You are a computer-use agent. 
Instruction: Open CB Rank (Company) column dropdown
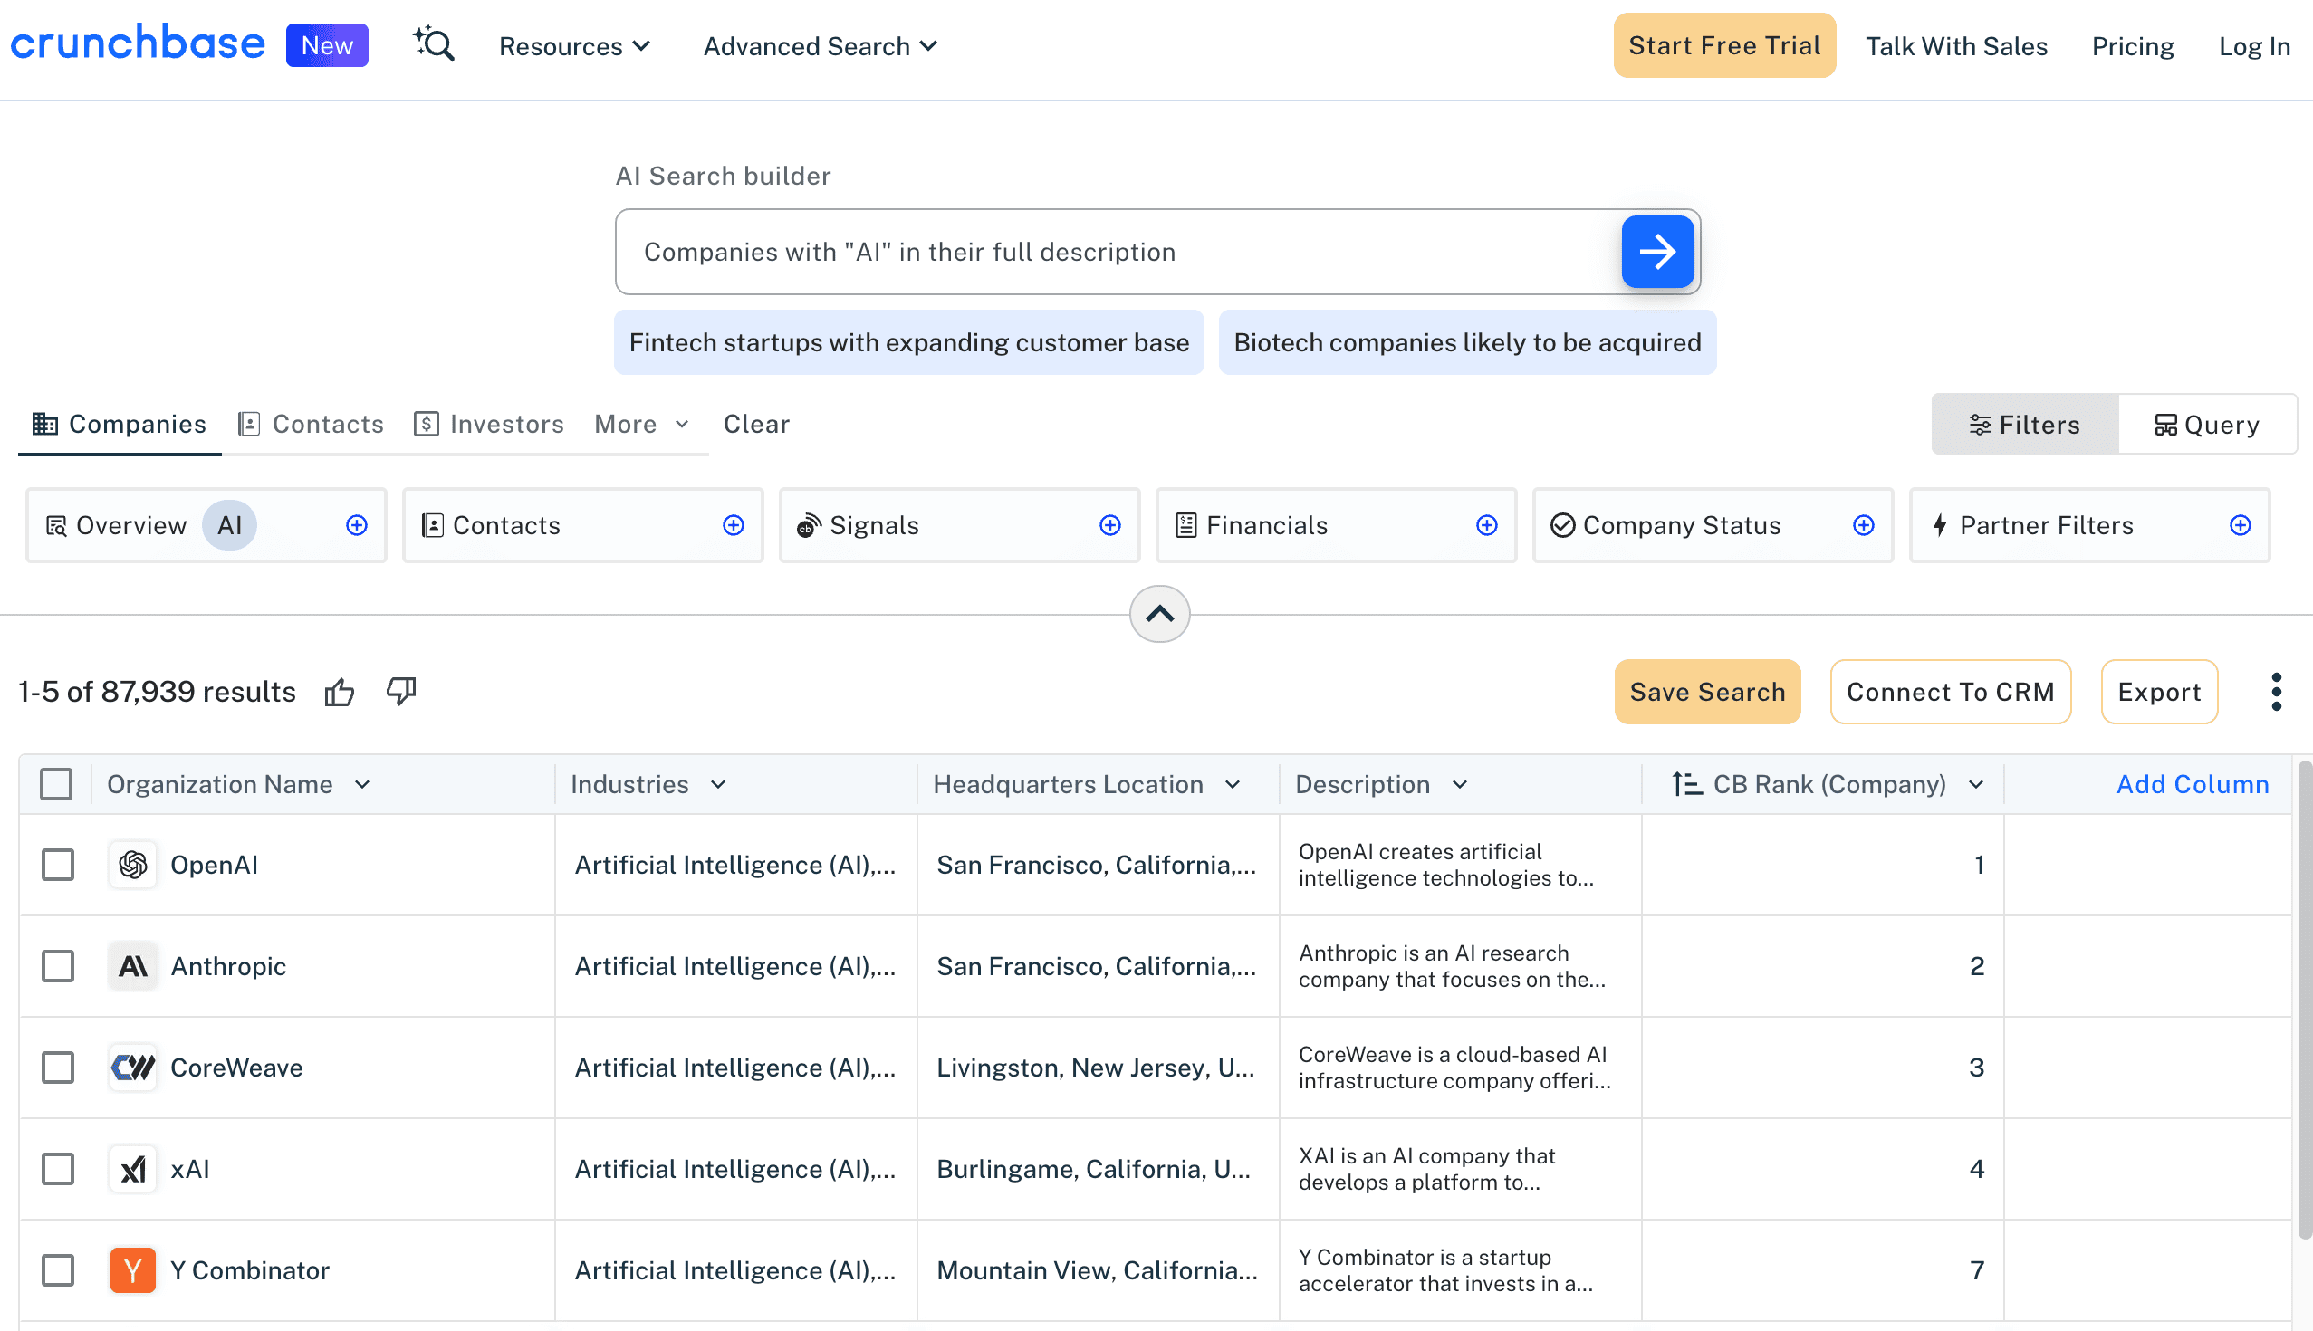[x=1977, y=784]
